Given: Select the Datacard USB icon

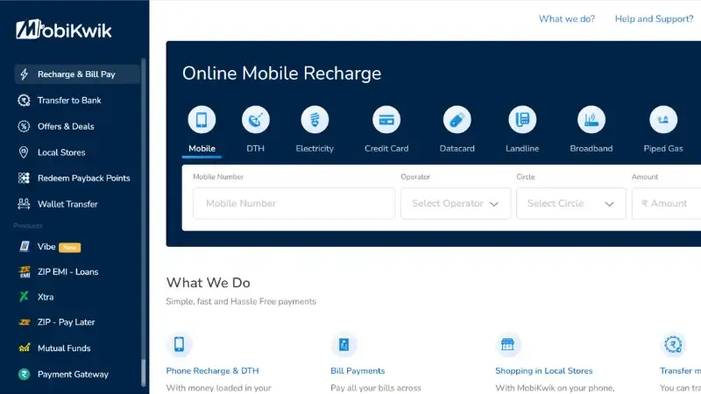Looking at the screenshot, I should 457,120.
